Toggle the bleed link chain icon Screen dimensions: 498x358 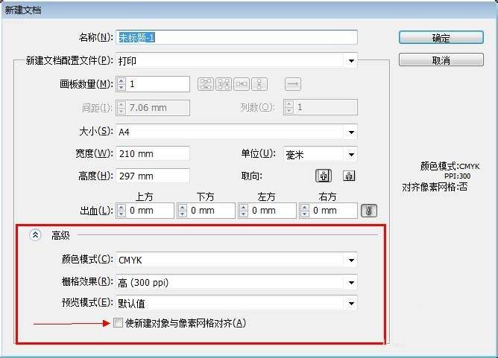click(x=369, y=211)
